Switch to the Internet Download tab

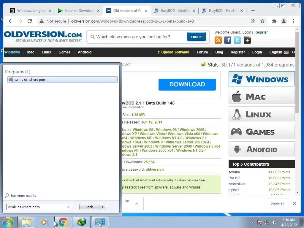point(79,11)
